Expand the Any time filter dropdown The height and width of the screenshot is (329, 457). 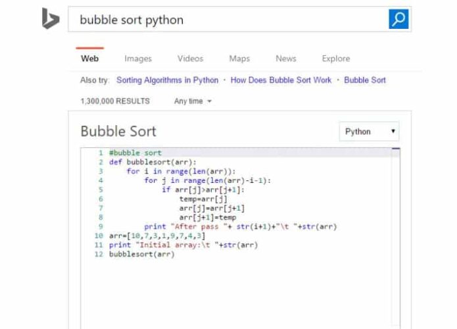[x=193, y=101]
